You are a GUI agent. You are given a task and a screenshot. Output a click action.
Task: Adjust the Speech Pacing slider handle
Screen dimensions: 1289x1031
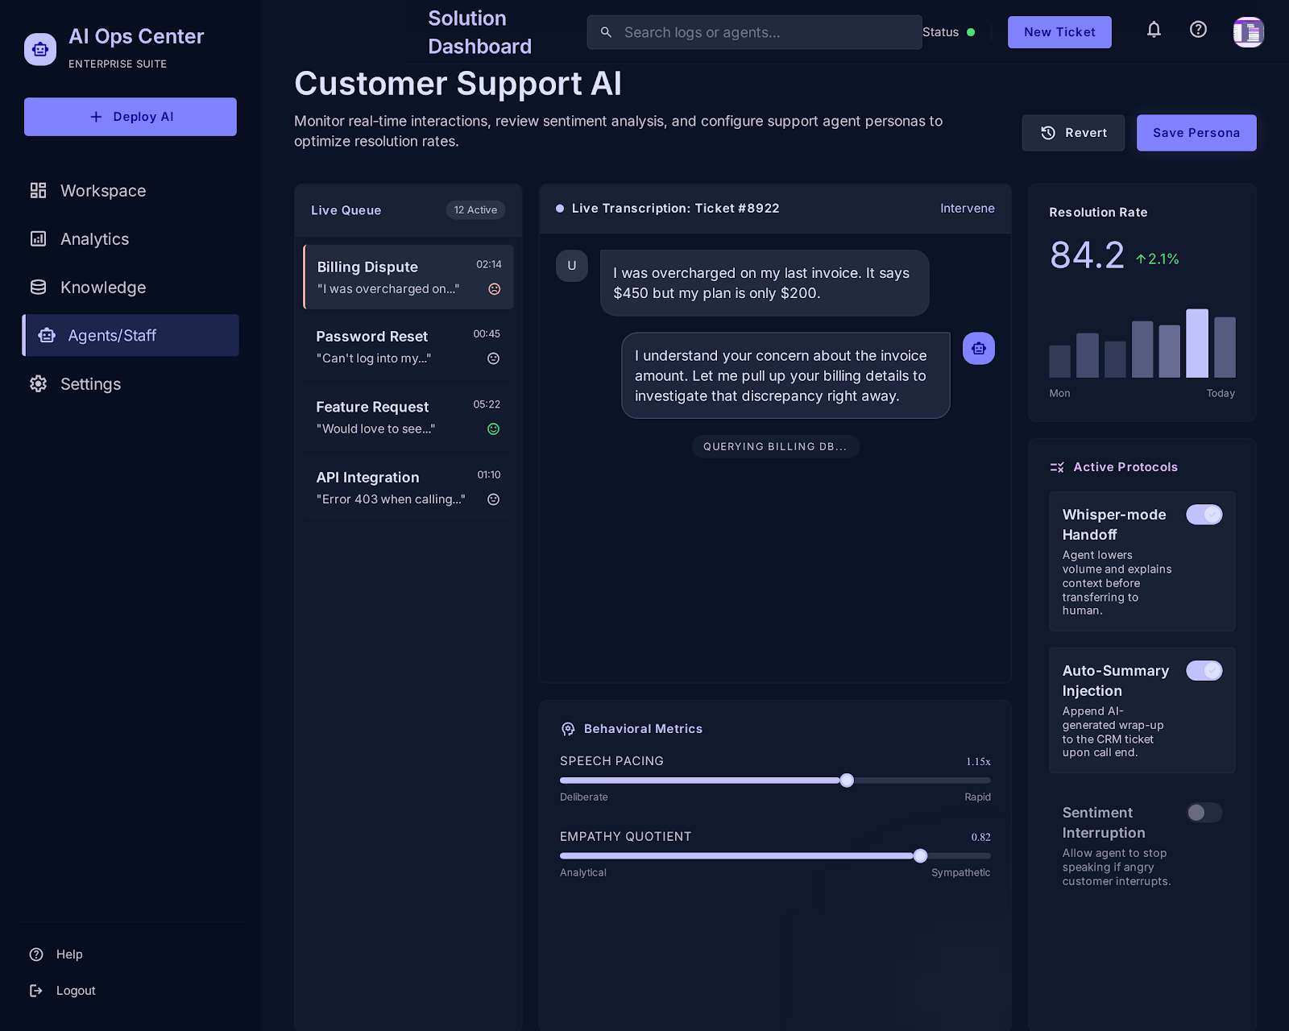point(847,780)
